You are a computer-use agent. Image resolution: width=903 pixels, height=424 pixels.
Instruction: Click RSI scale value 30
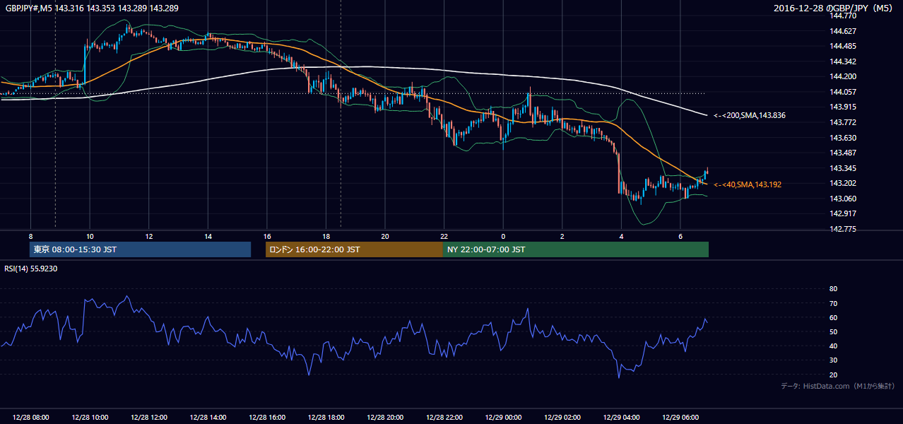click(833, 360)
